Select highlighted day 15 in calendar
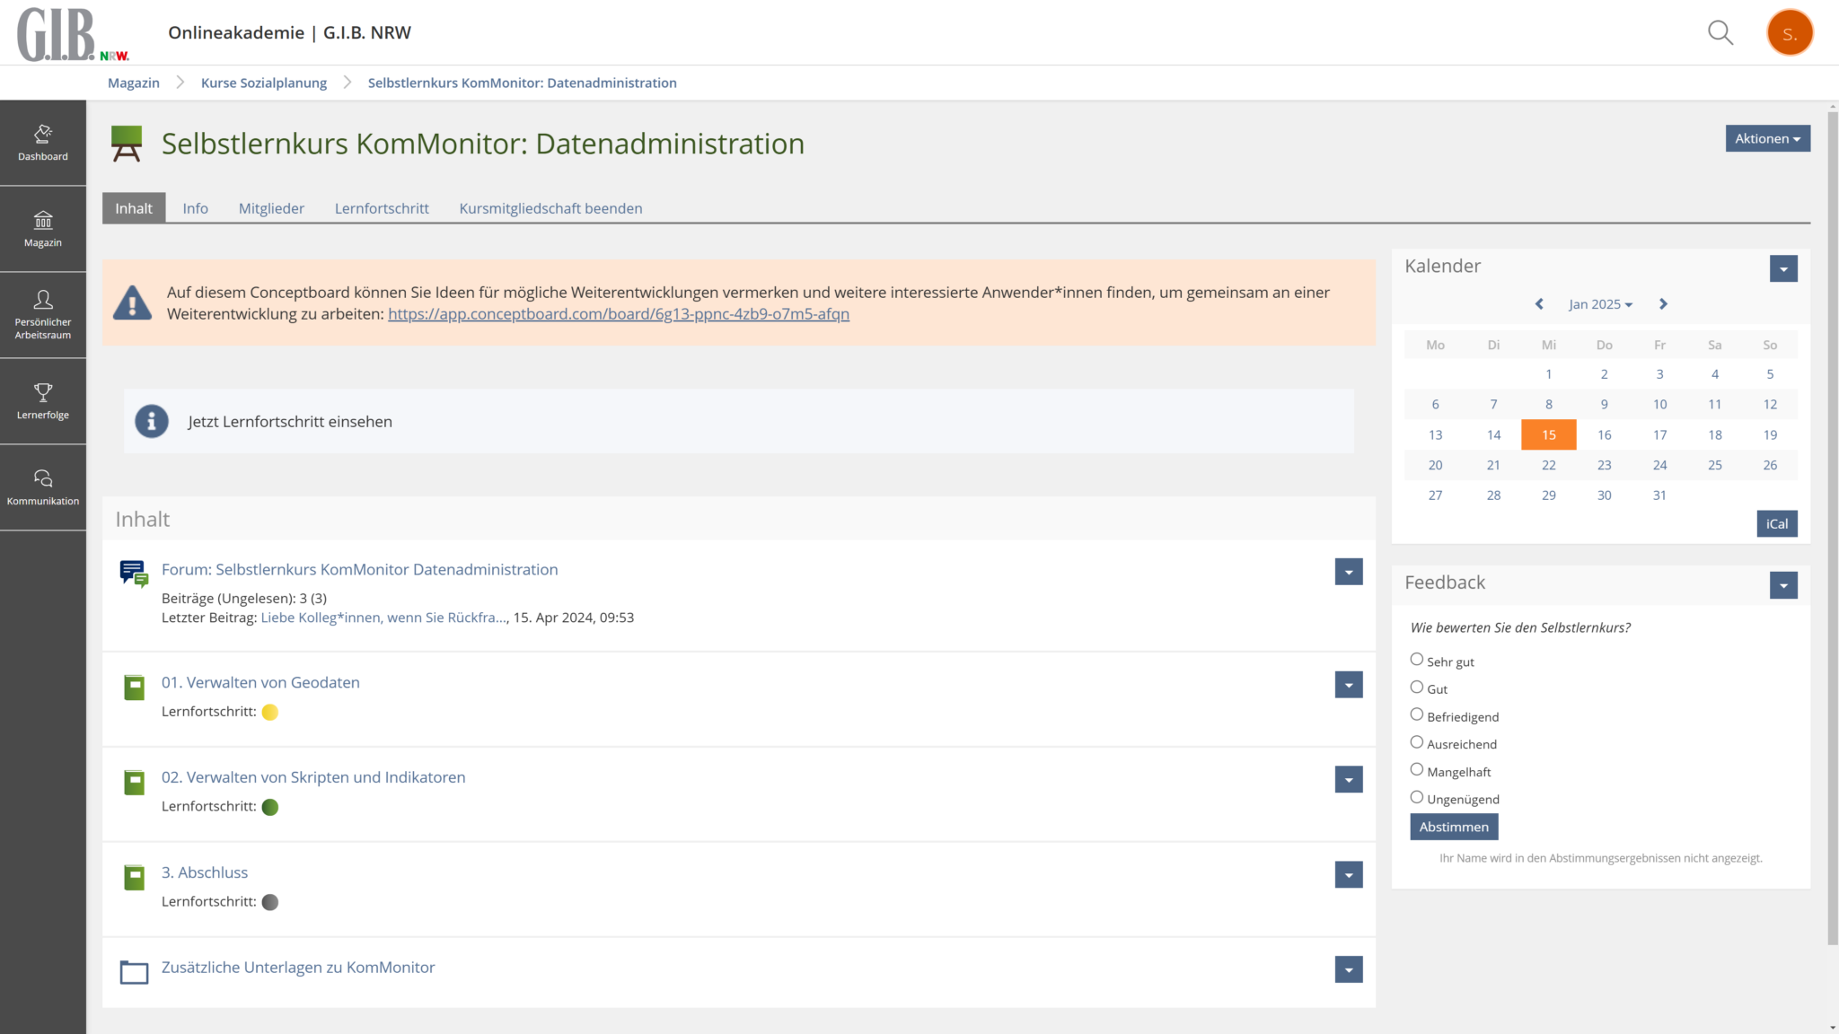1839x1034 pixels. click(1549, 434)
